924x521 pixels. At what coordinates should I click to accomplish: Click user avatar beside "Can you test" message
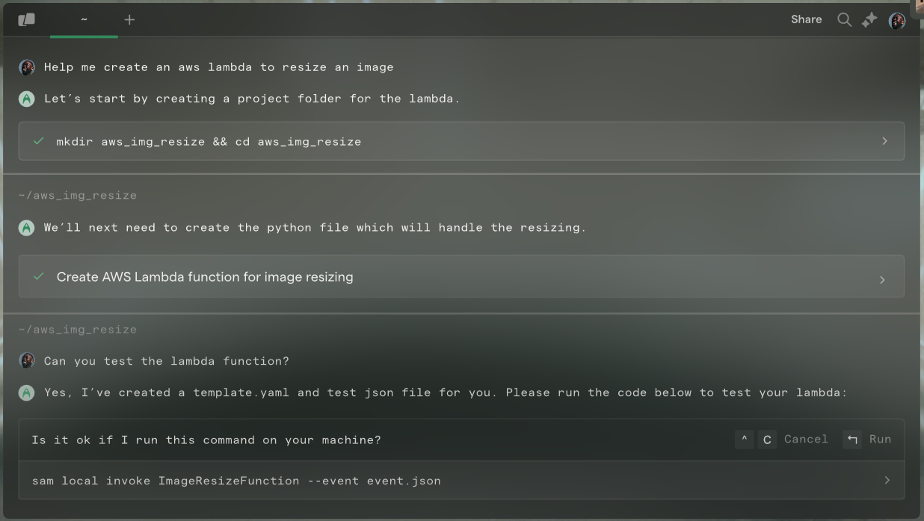[x=27, y=361]
